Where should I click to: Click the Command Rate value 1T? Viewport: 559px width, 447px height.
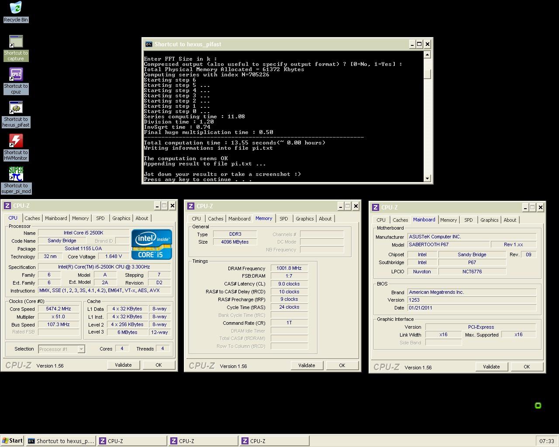(289, 323)
